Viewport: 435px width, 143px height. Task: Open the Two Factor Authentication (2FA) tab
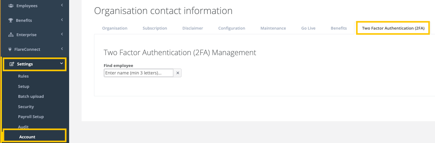(393, 28)
